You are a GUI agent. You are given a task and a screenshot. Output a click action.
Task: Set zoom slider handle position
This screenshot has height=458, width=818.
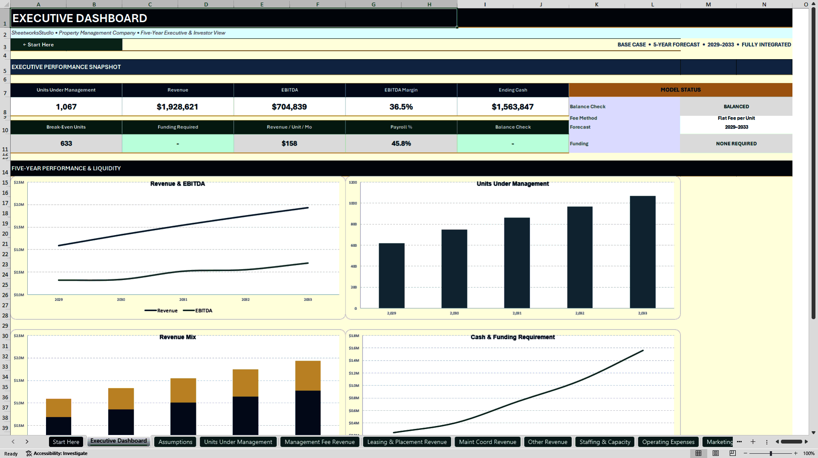771,453
